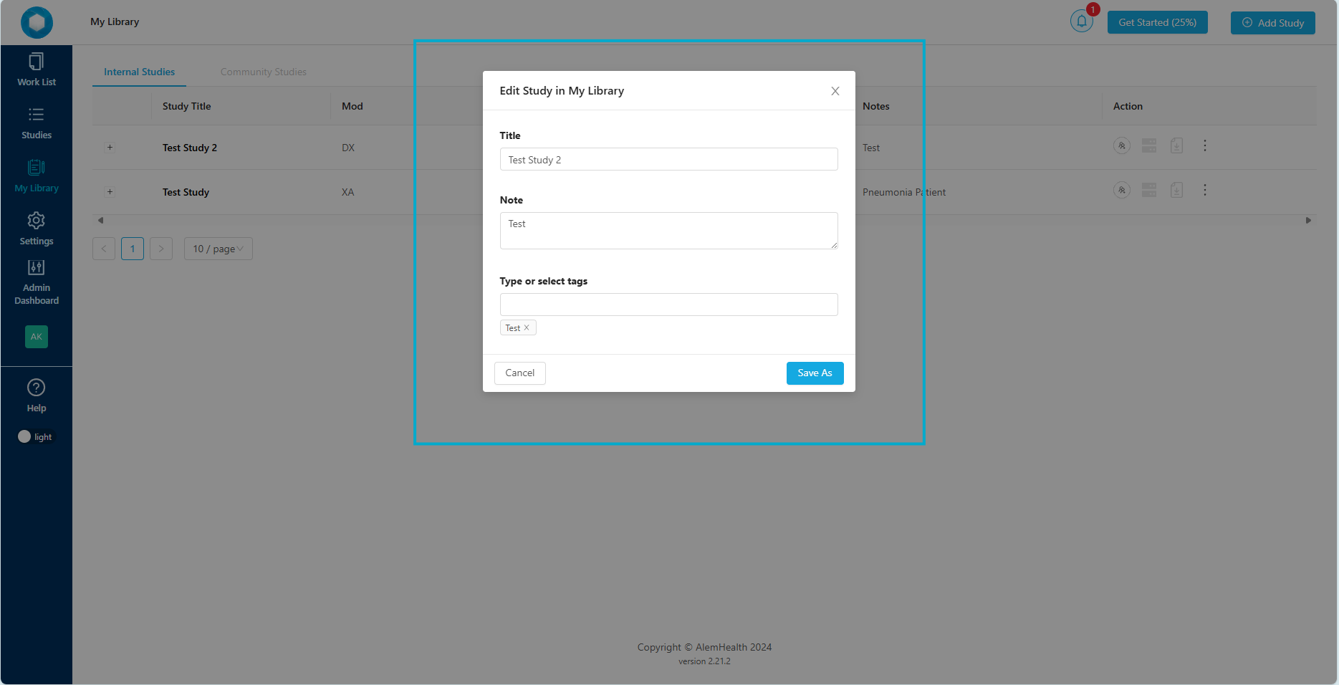This screenshot has height=685, width=1339.
Task: Open Help in the sidebar
Action: tap(37, 396)
